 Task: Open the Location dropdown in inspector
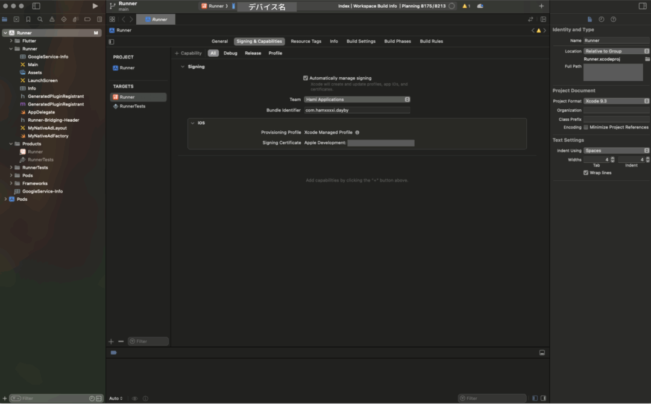[616, 51]
